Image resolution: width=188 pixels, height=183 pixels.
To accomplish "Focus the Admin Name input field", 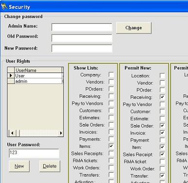I will tap(82, 27).
